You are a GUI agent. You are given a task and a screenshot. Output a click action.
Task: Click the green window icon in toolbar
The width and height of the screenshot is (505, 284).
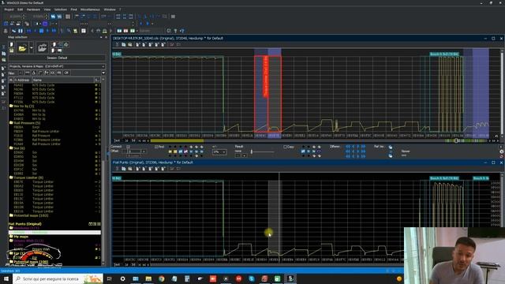click(x=133, y=31)
